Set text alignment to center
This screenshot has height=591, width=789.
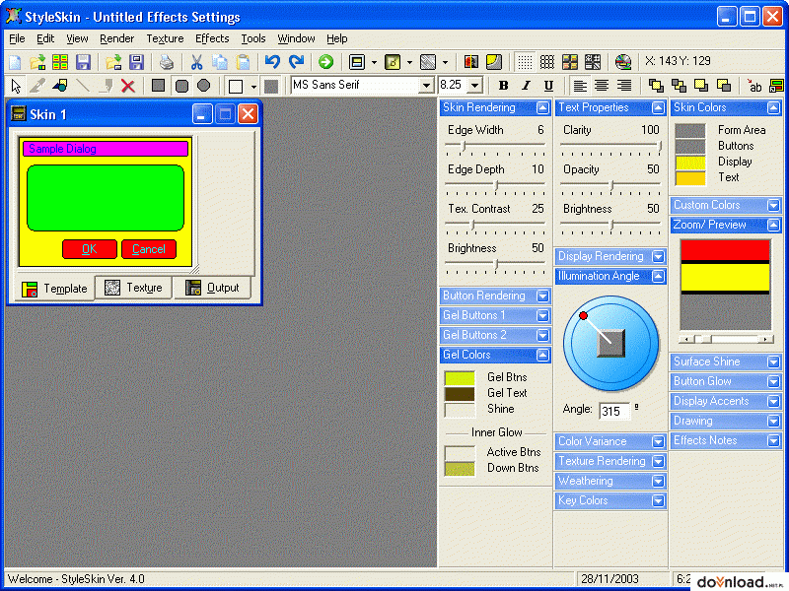(x=602, y=86)
